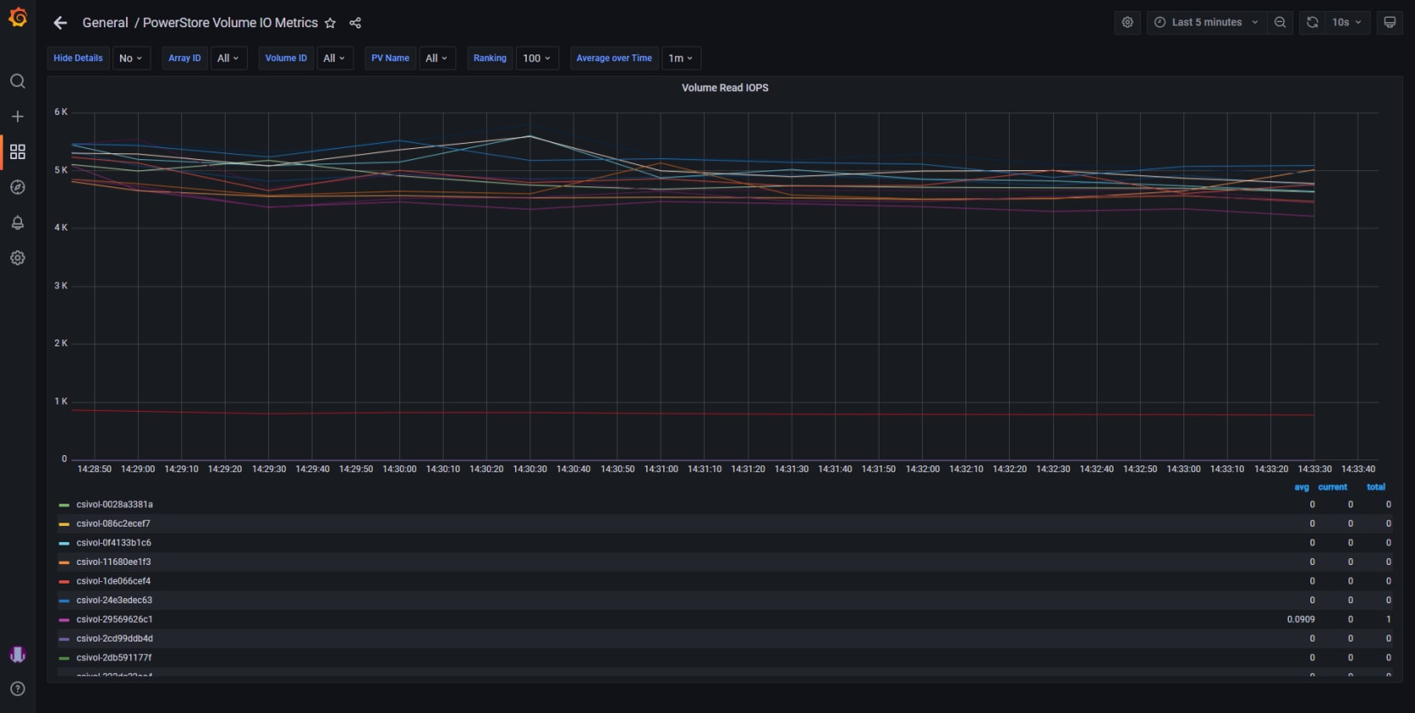Open Explore compass icon in sidebar
This screenshot has height=713, width=1415.
click(x=17, y=187)
